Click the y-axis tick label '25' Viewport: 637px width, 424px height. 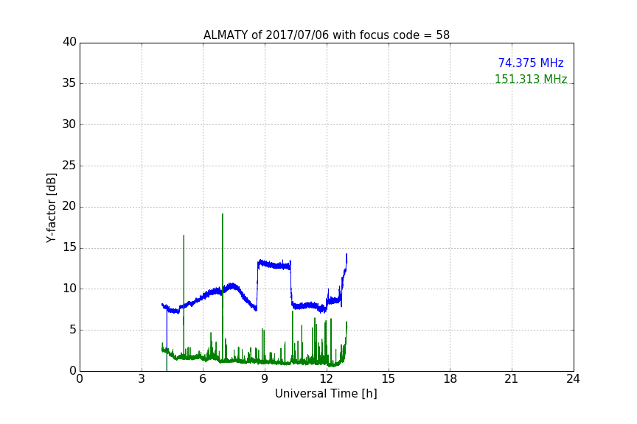[69, 166]
